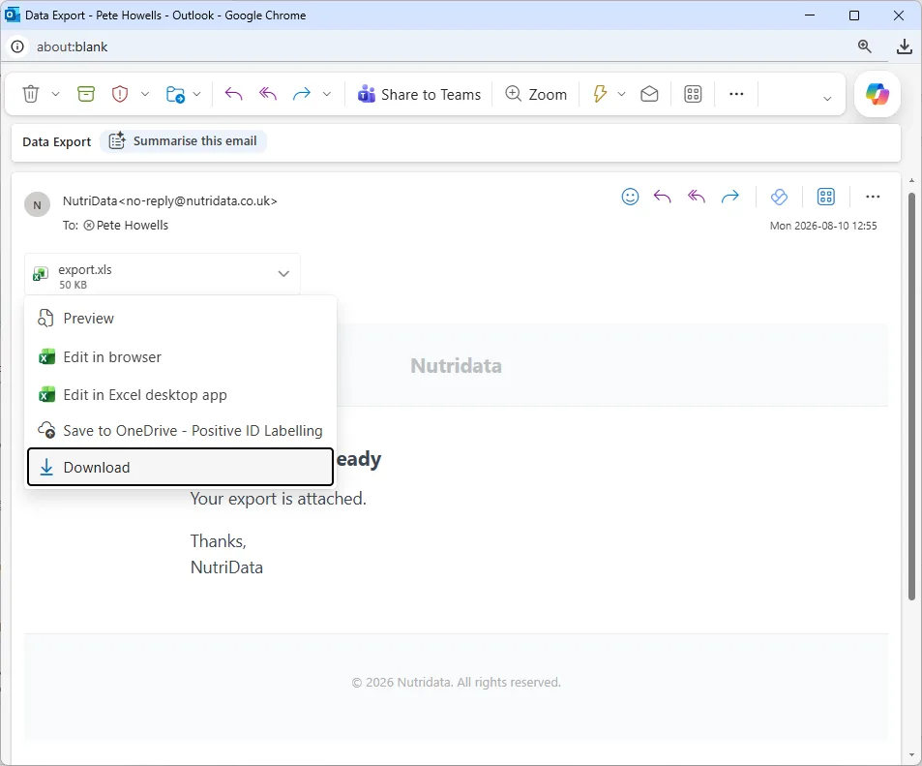922x766 pixels.
Task: Click Forward arrow in top toolbar
Action: click(302, 94)
